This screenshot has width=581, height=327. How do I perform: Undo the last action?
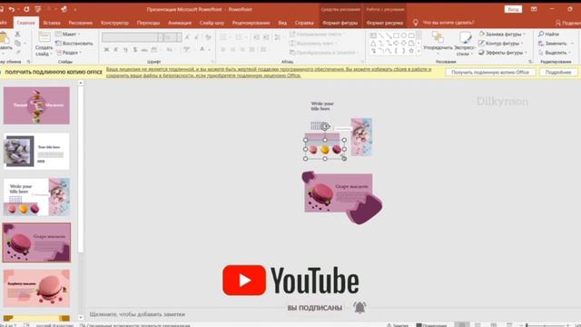tap(12, 9)
